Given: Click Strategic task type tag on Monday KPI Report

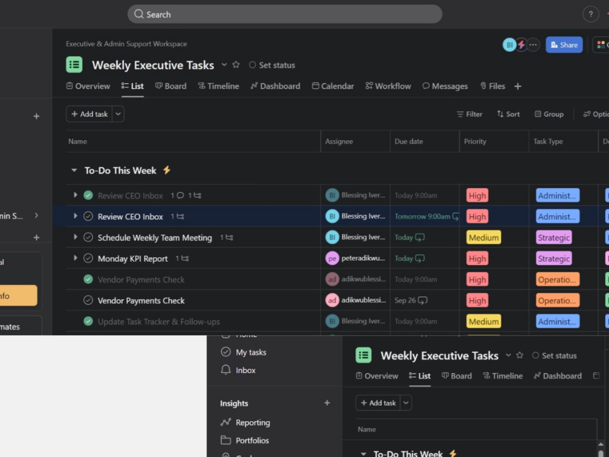Looking at the screenshot, I should [x=554, y=258].
